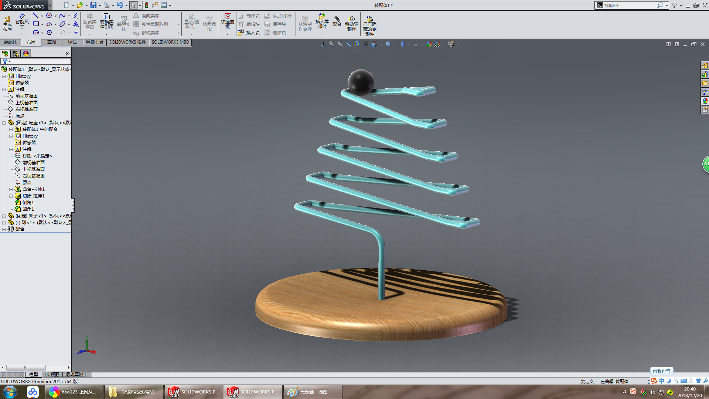
Task: Switch to 装配体 Assembly ribbon tab
Action: (10, 42)
